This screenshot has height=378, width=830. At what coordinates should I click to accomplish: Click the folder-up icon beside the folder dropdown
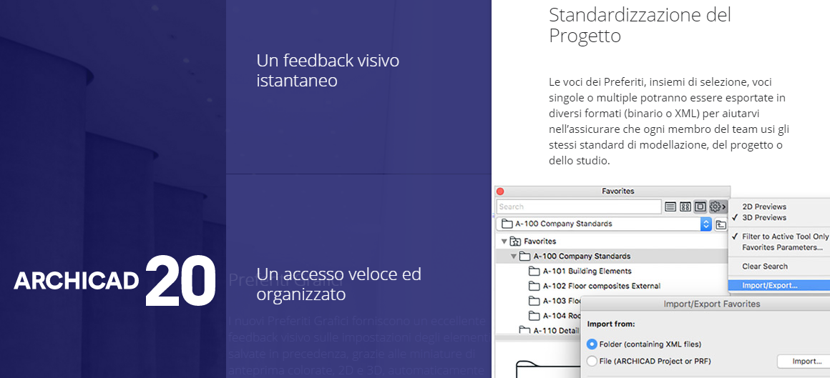pyautogui.click(x=721, y=224)
